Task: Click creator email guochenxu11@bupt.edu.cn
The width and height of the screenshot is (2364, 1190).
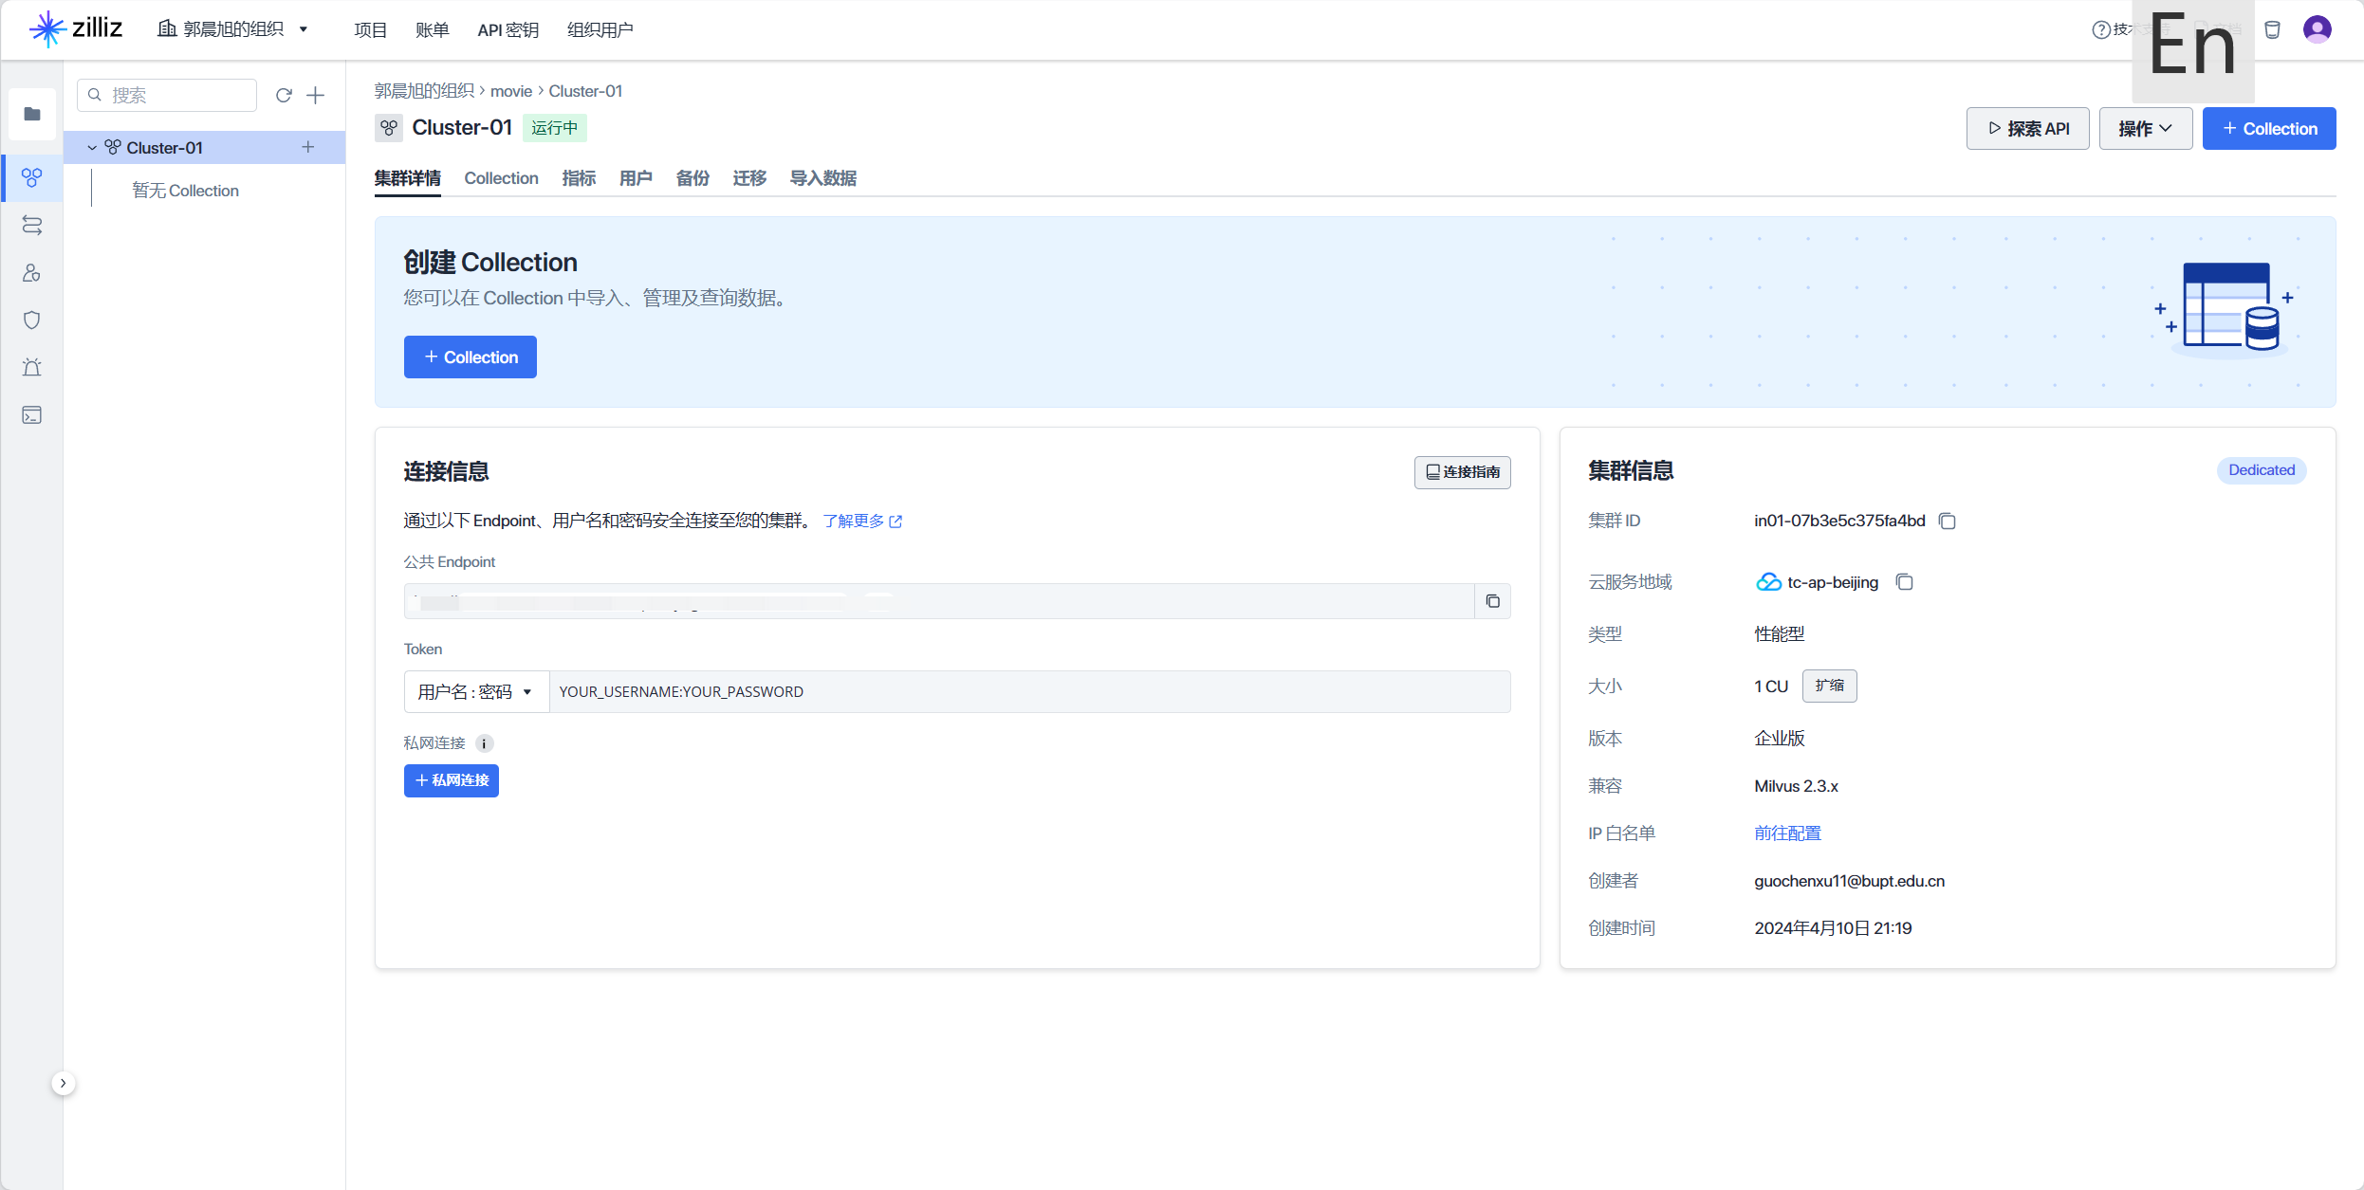Action: point(1849,880)
